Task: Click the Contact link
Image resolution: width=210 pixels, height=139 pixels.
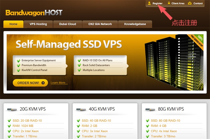Action: [198, 3]
